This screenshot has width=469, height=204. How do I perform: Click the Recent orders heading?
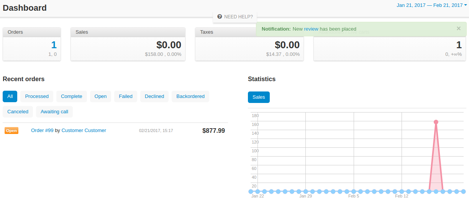click(24, 79)
